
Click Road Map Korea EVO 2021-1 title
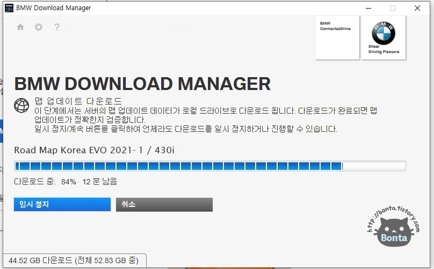[95, 150]
